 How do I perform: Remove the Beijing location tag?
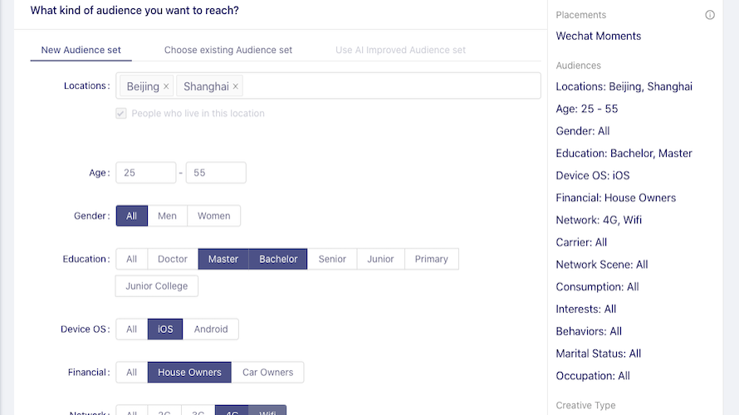pos(166,86)
